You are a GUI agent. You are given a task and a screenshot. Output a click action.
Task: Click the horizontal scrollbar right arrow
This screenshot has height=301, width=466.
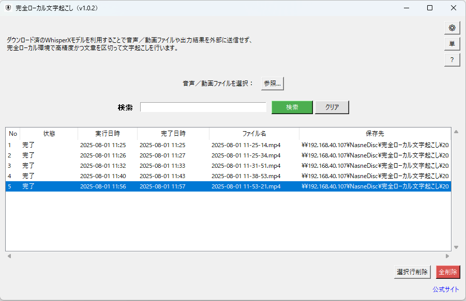click(447, 256)
